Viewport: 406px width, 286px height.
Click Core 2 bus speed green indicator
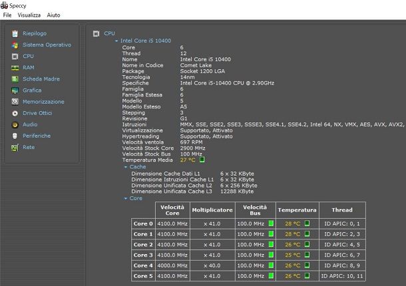tap(271, 244)
